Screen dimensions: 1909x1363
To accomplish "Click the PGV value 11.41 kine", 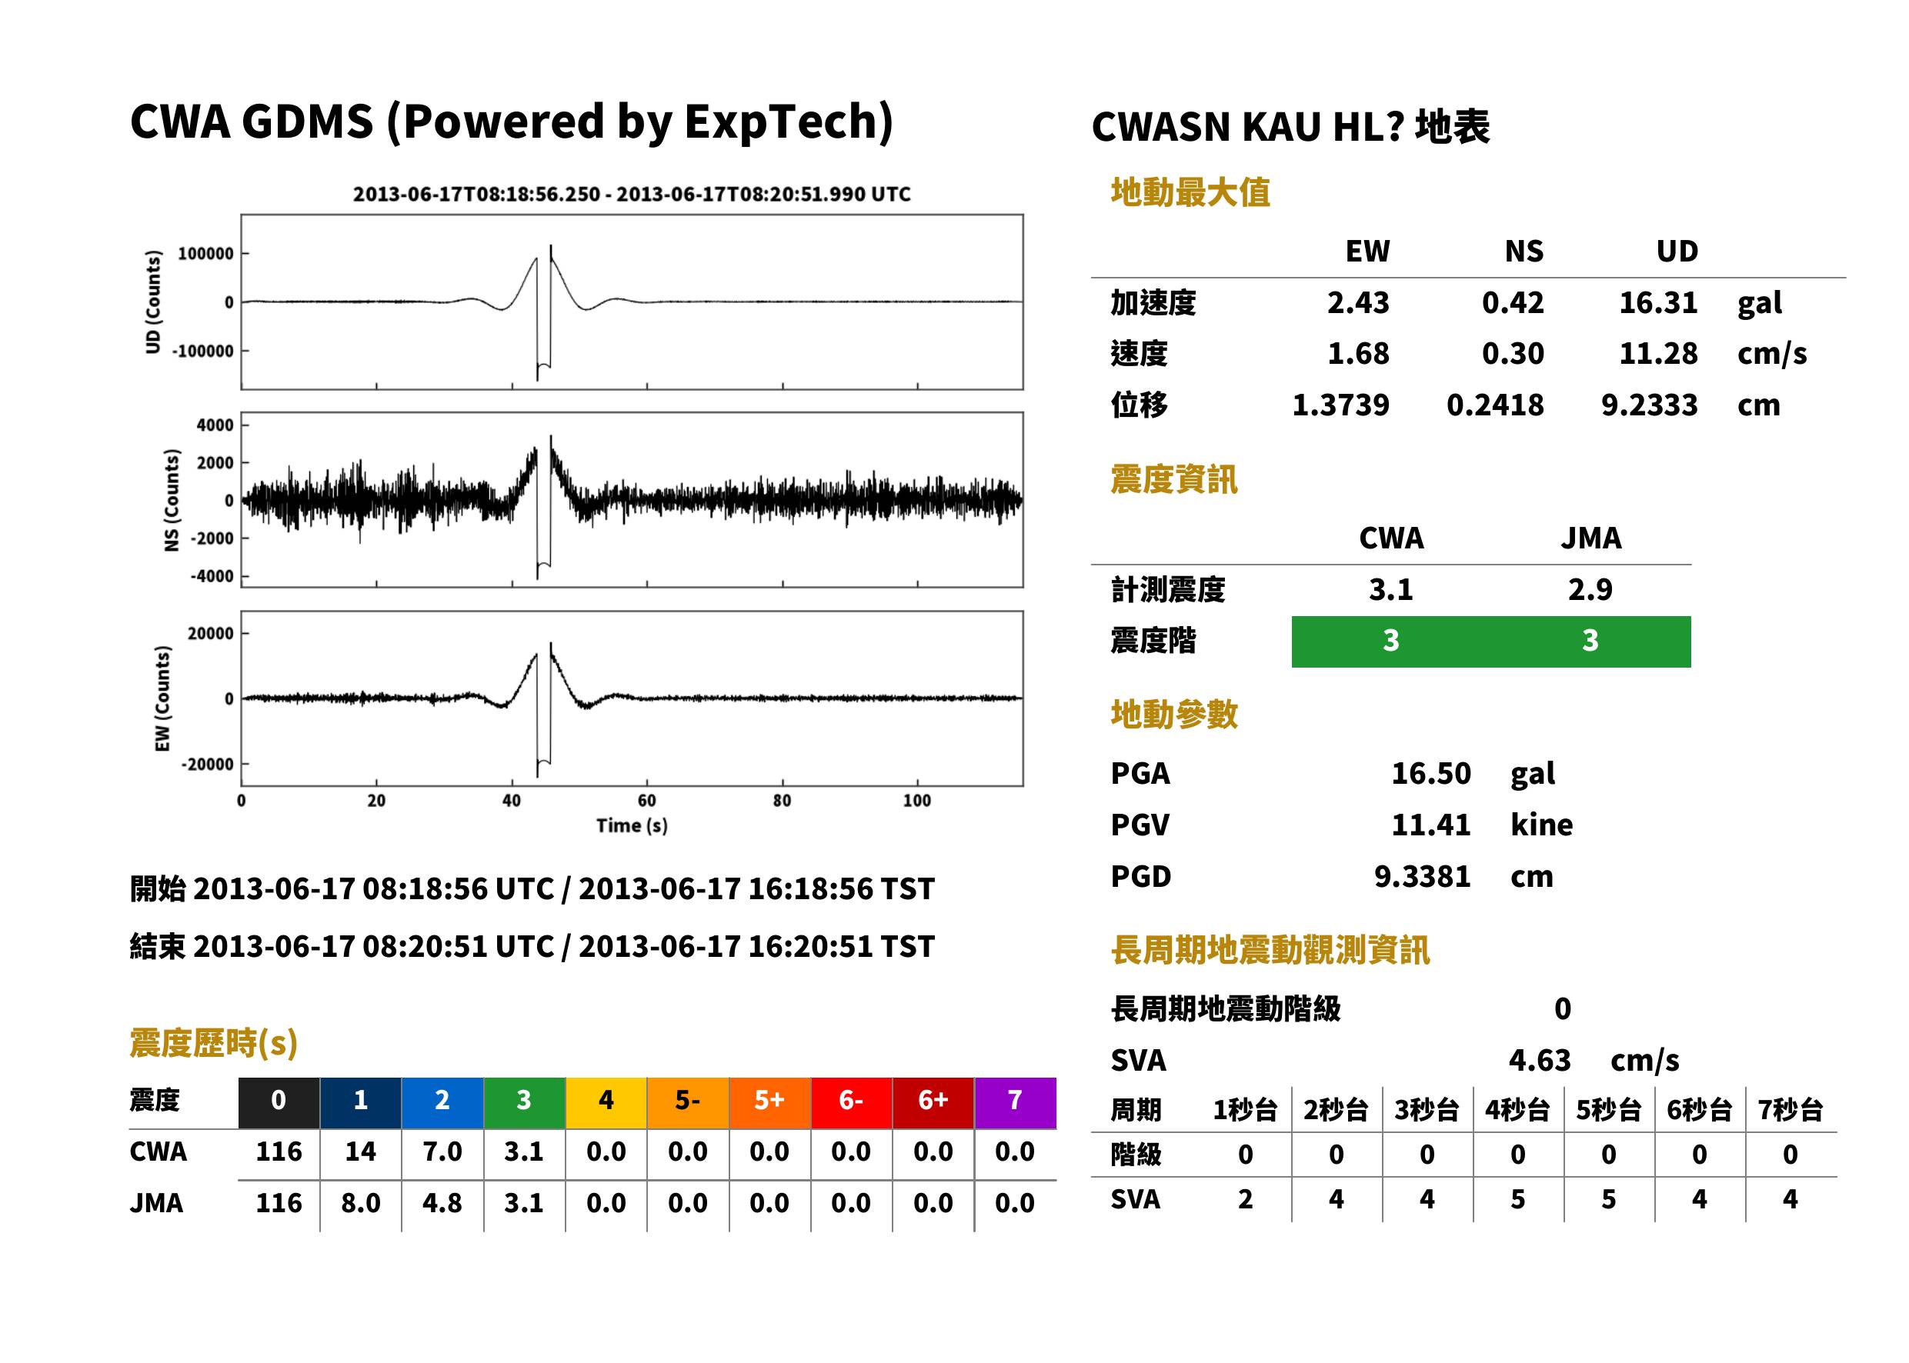I will coord(1482,825).
